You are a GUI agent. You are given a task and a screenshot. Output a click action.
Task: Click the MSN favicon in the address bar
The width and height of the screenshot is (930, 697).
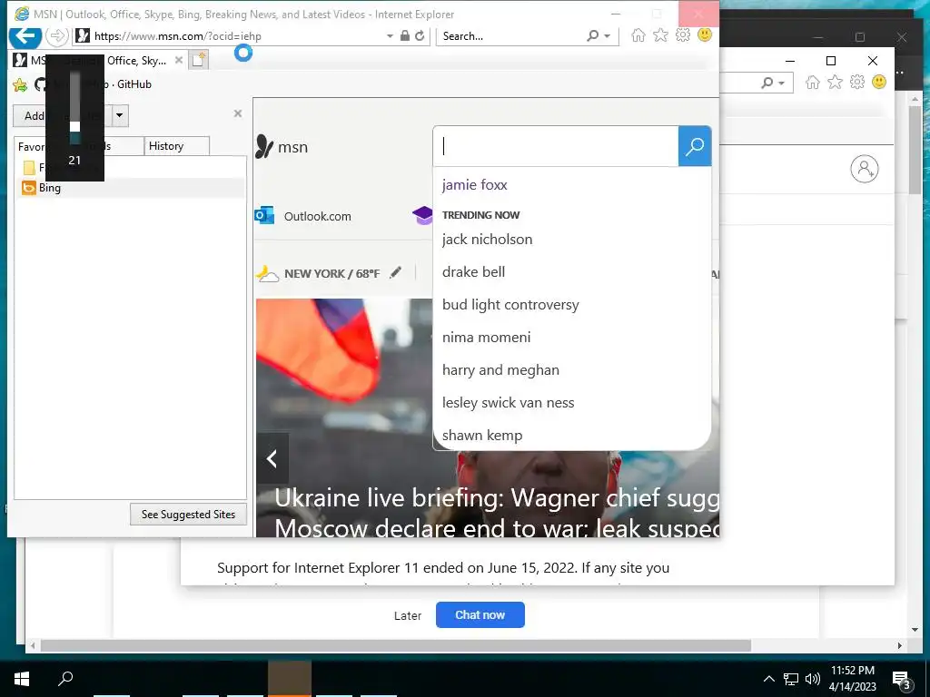(83, 36)
